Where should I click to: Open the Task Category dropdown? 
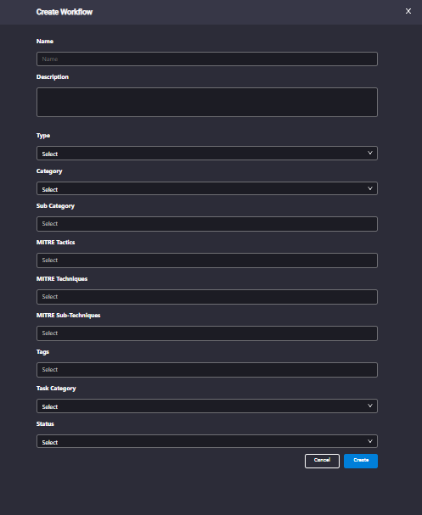pyautogui.click(x=207, y=406)
